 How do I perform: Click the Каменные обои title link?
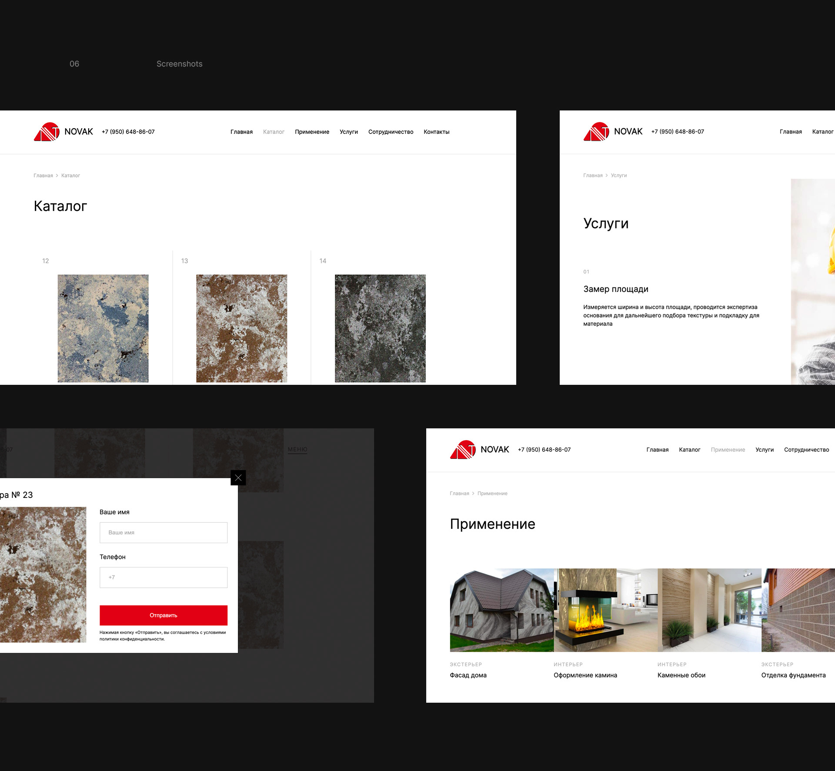[x=681, y=675]
